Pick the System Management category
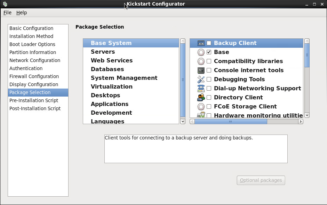327x205 pixels. 131,78
